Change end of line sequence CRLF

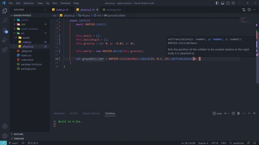pos(224,143)
